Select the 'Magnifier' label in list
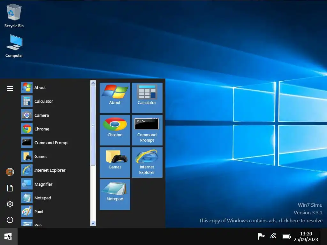The image size is (327, 245). point(43,184)
